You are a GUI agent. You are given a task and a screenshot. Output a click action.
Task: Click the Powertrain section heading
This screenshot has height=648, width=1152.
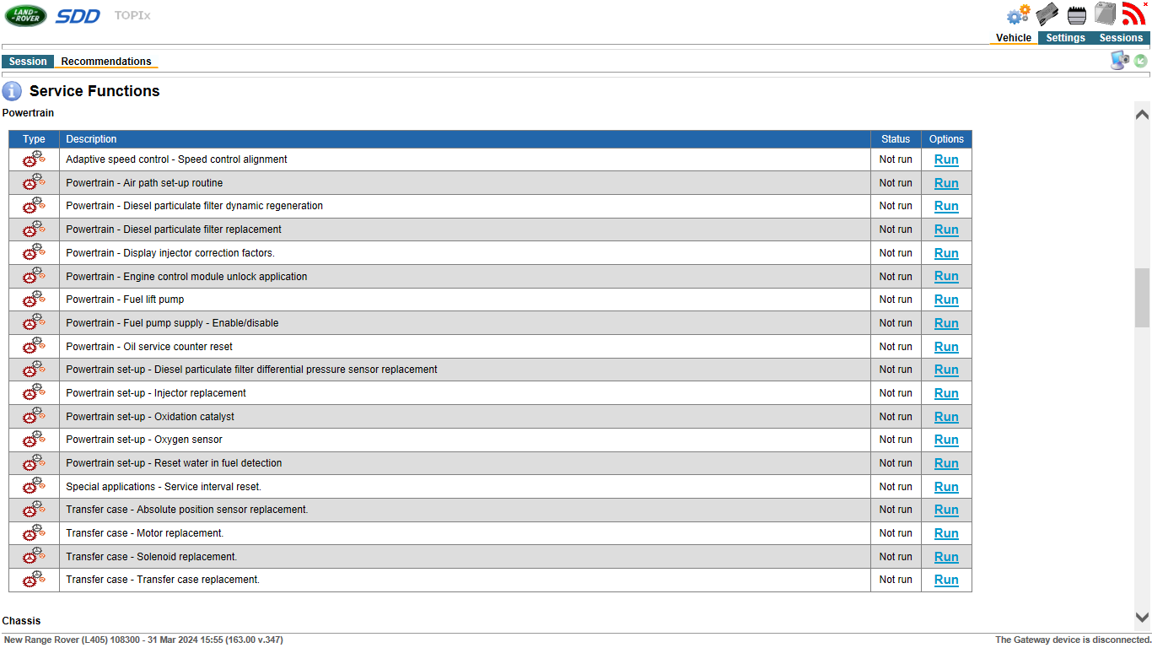click(x=28, y=112)
